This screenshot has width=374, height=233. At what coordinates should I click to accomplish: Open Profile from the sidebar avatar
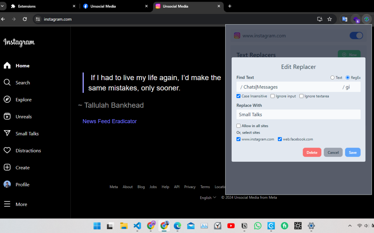tap(17, 184)
